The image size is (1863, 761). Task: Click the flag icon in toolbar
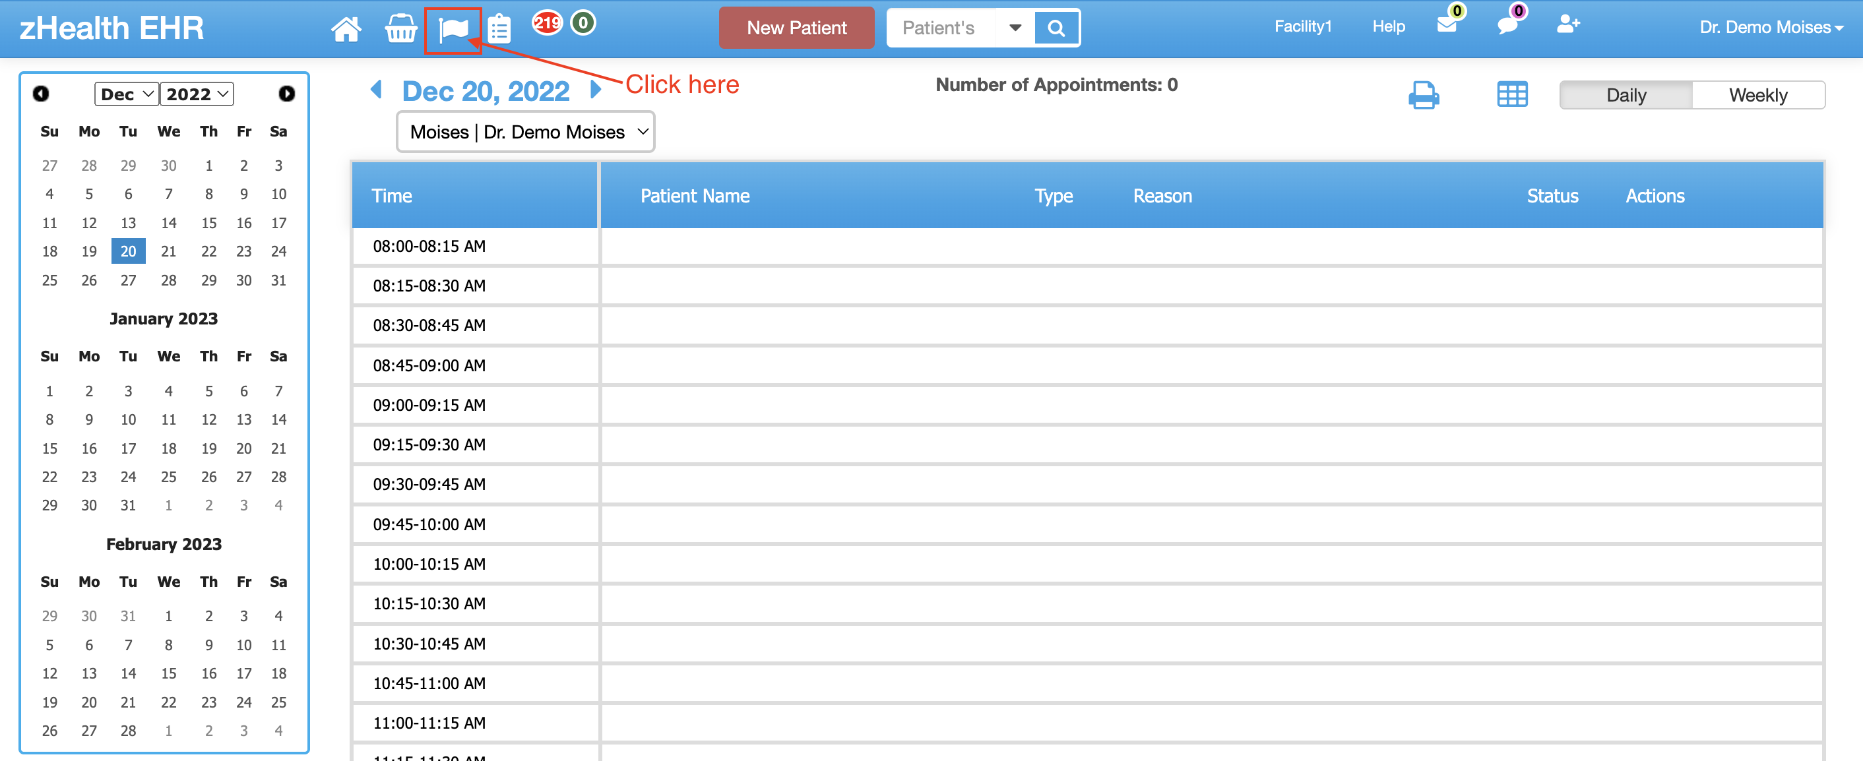(x=453, y=30)
